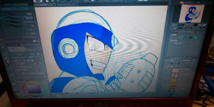Select the first yellow layer thumbnail
The image size is (214, 107).
pos(174,81)
